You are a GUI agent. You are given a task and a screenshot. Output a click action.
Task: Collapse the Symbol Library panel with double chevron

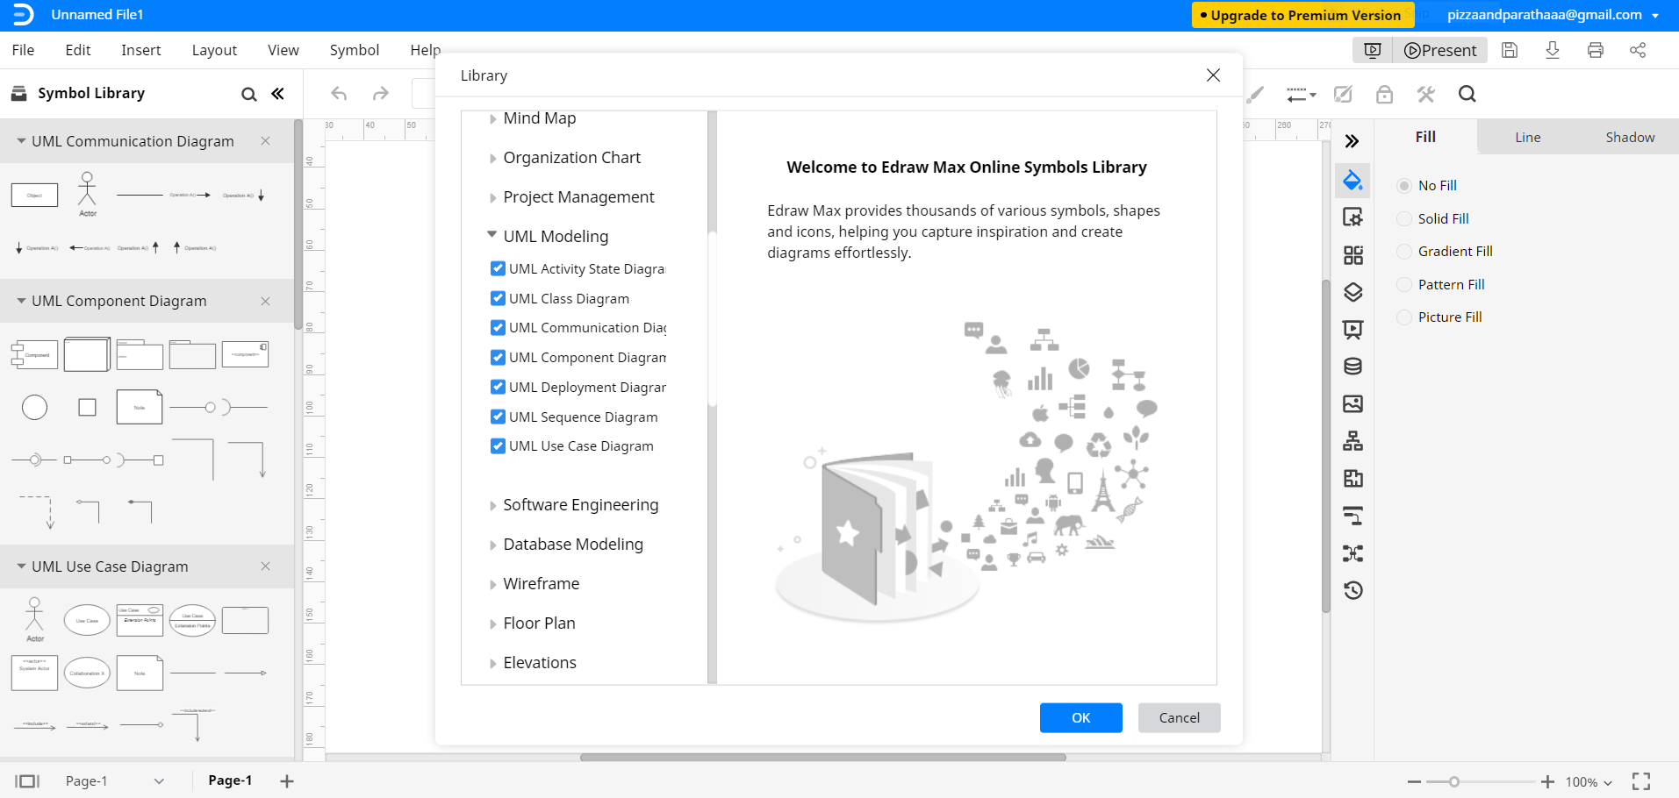click(277, 94)
